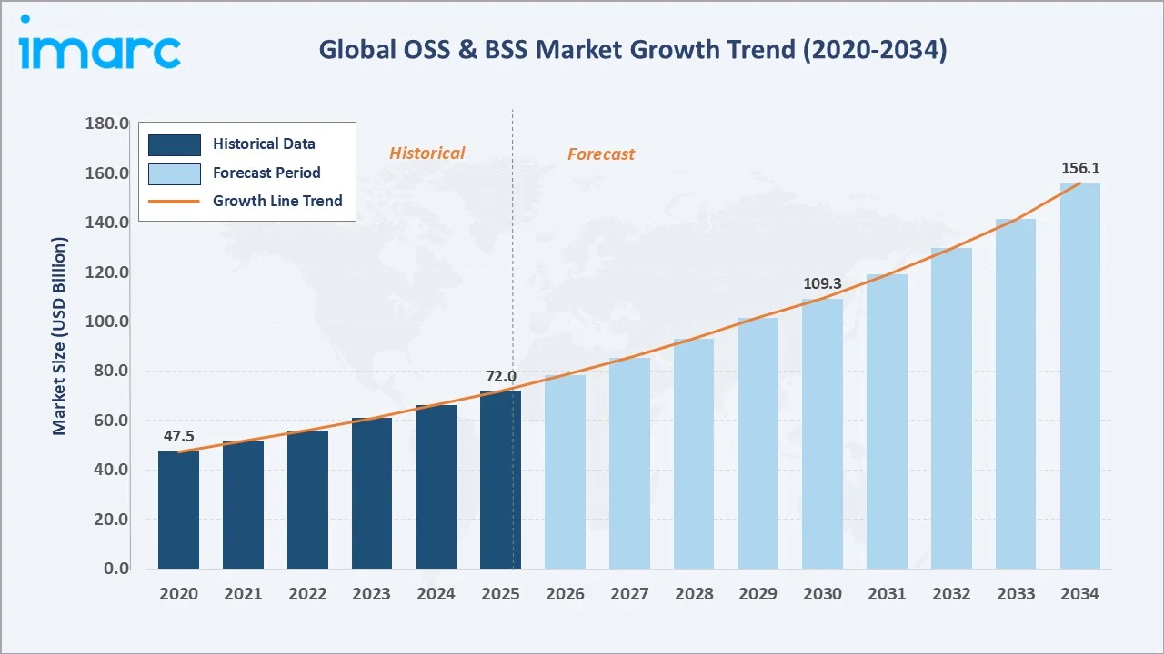Toggle Growth Line Trend in legend
The image size is (1164, 654).
(277, 201)
